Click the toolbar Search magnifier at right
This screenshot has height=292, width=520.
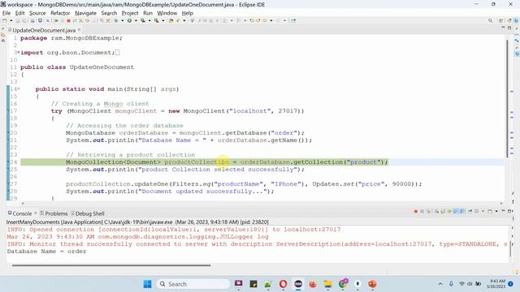[490, 20]
